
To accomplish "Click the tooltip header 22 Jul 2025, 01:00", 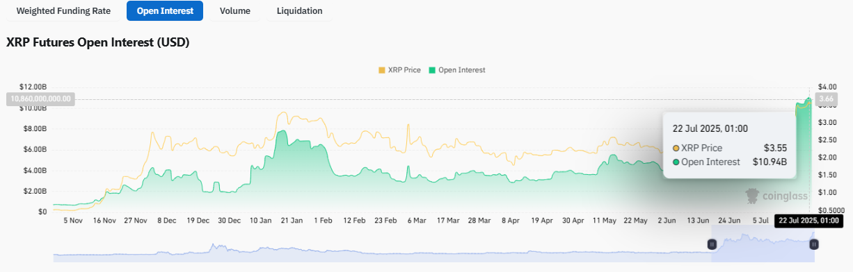I will point(710,128).
